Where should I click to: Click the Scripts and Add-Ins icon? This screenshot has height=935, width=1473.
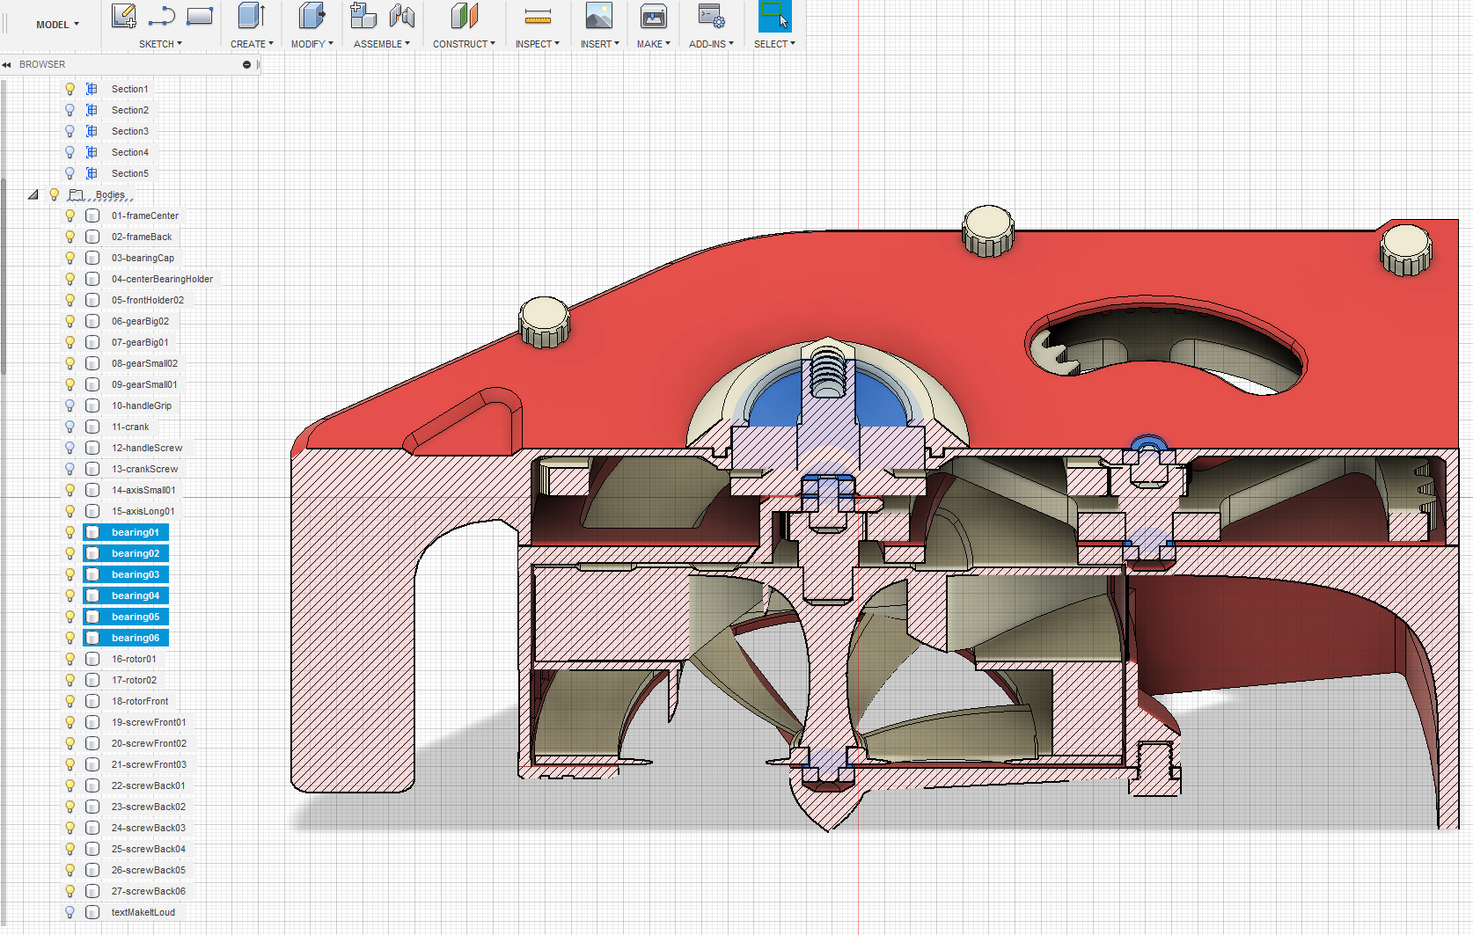(x=711, y=16)
